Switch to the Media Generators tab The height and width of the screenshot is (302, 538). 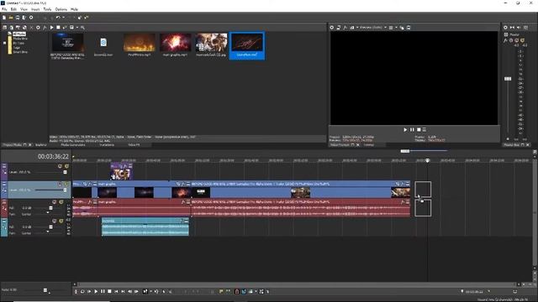(73, 145)
